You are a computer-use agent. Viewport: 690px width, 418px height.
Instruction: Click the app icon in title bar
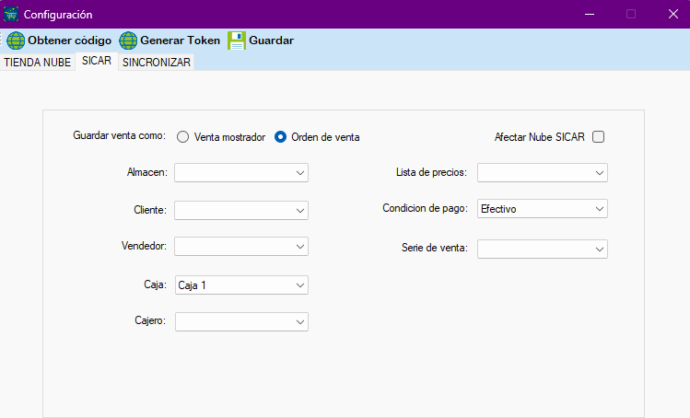point(11,14)
